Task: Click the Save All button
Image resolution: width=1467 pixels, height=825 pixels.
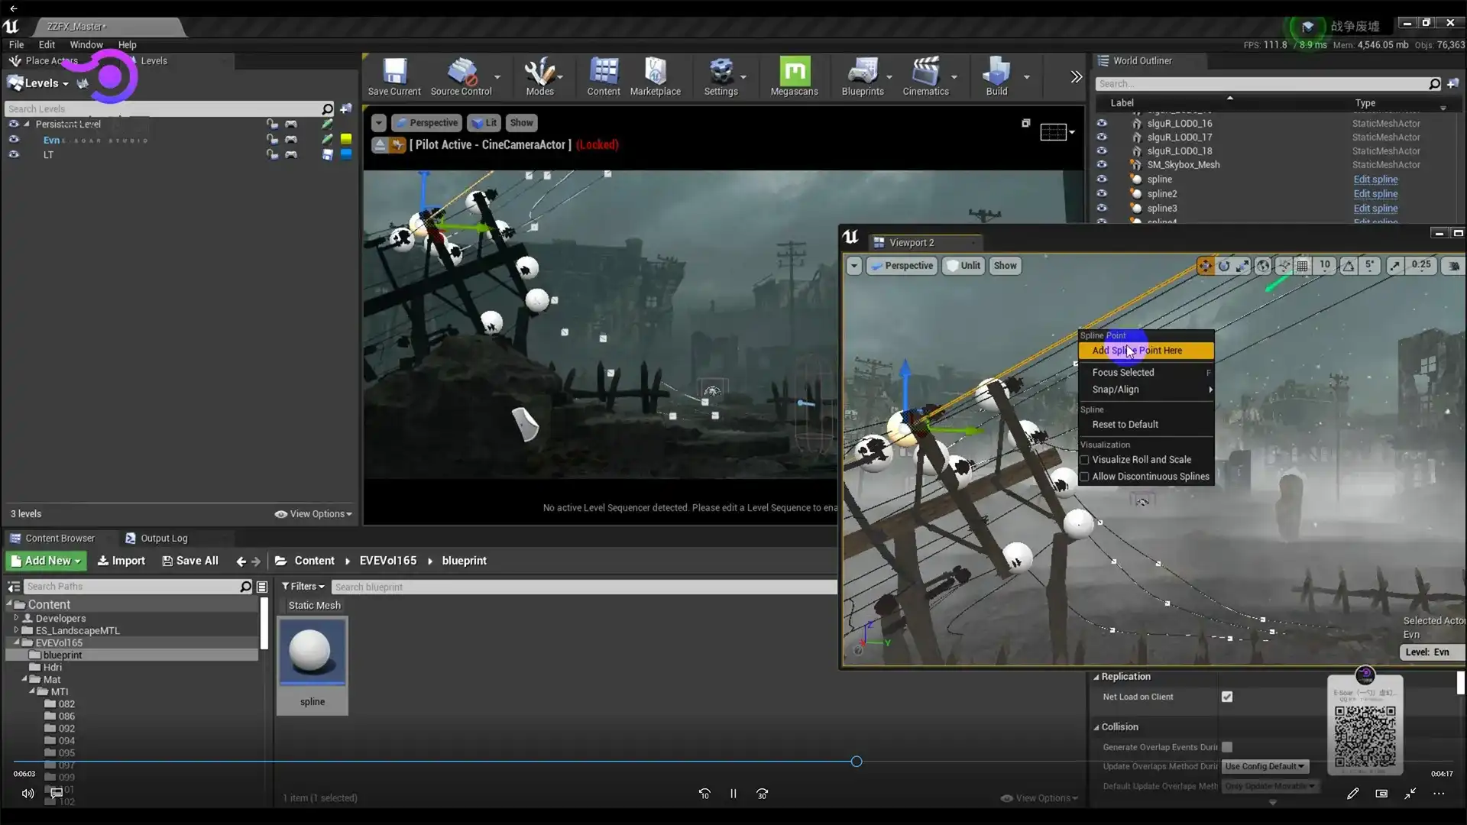Action: [x=190, y=561]
